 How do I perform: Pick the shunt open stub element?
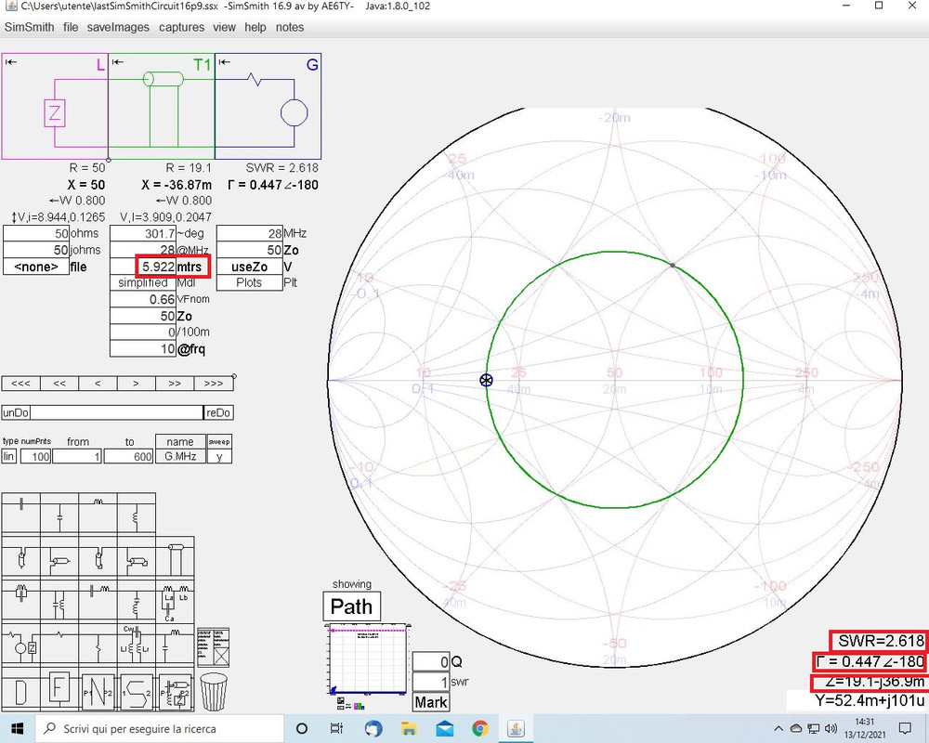click(59, 558)
